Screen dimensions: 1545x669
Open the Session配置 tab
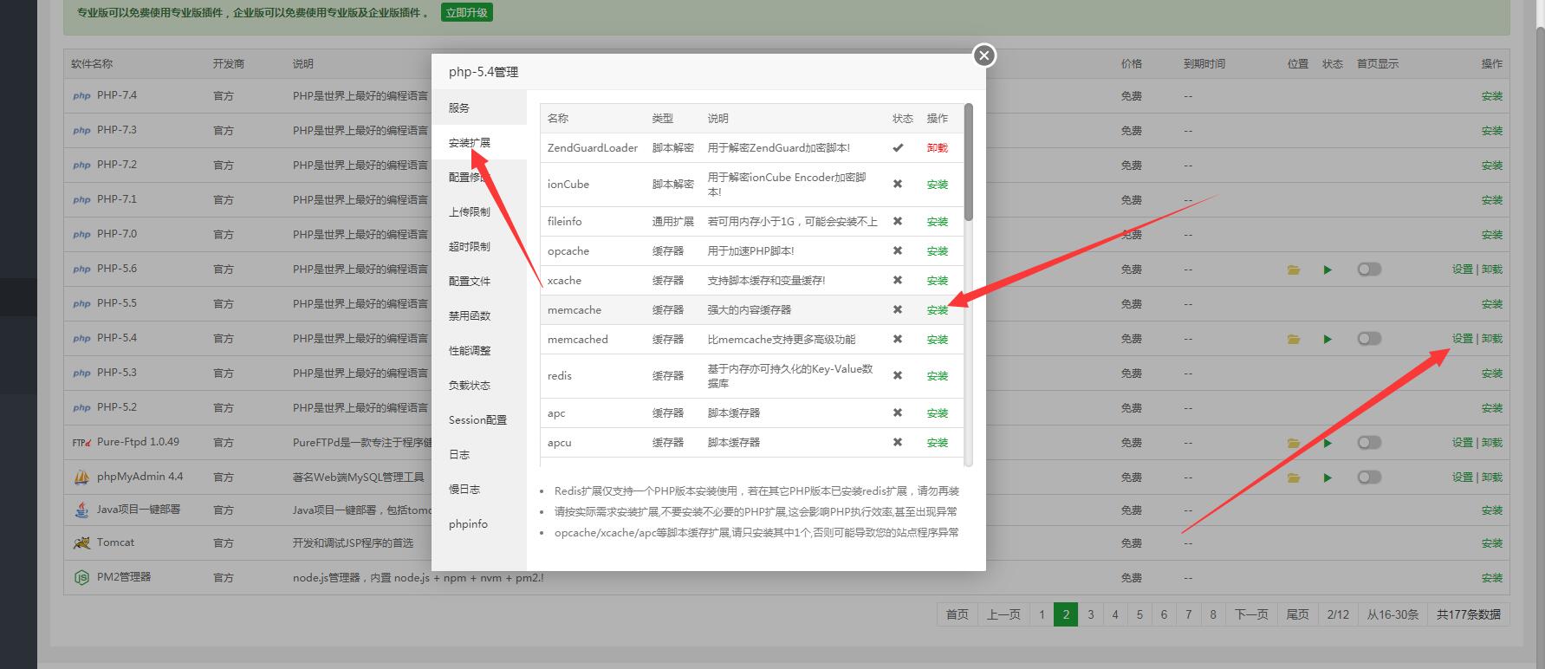477,420
